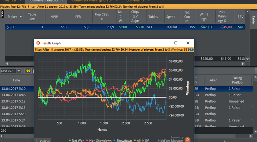Viewport: 257px width, 142px height.
Task: Sort hands by the Facing Preflop column header
Action: [239, 80]
